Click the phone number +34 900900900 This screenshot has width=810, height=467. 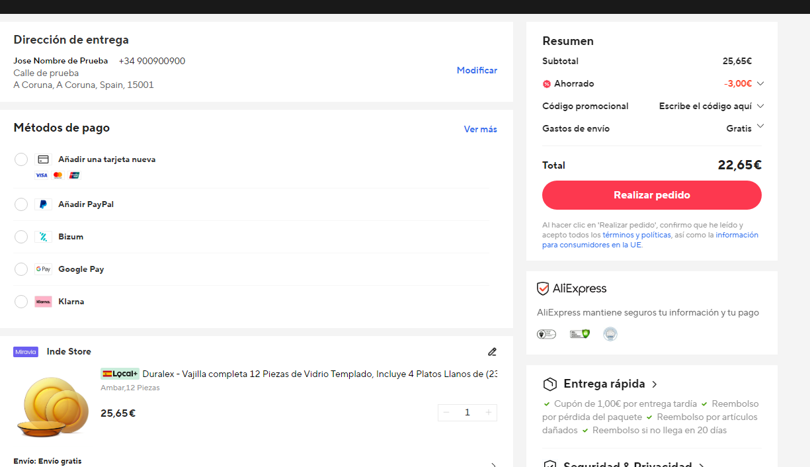point(152,61)
